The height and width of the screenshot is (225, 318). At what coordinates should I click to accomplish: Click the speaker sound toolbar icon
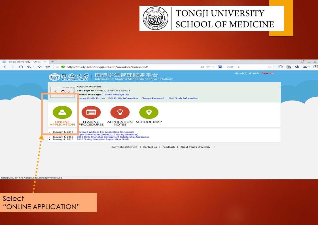[x=297, y=67]
